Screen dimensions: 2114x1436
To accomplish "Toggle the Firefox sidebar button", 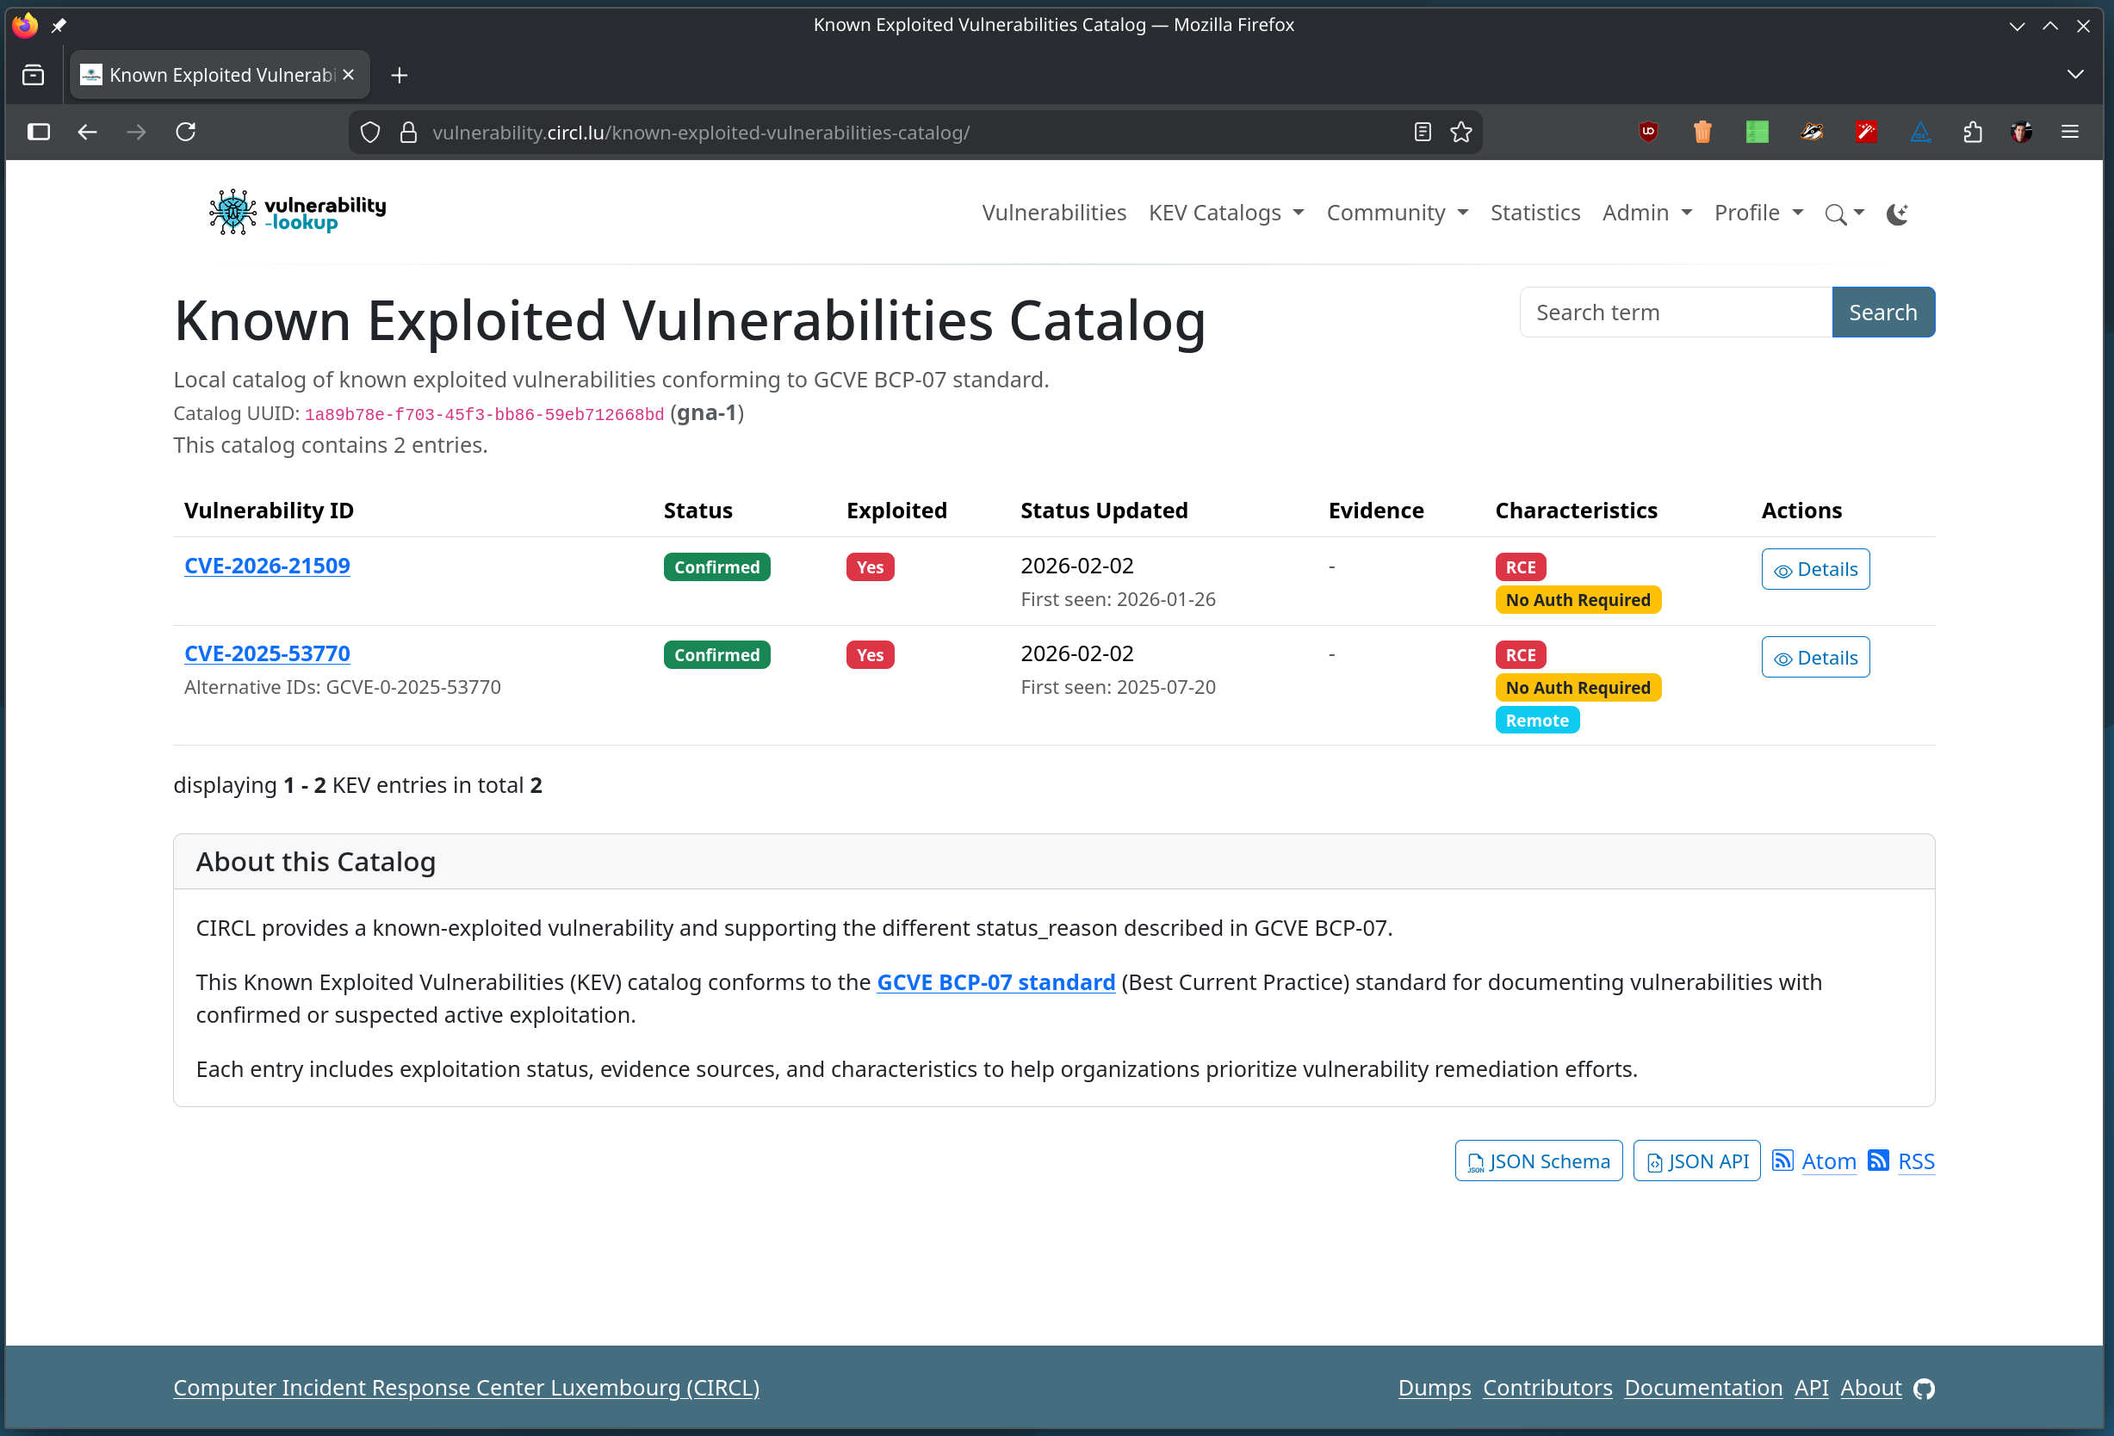I will (x=38, y=132).
